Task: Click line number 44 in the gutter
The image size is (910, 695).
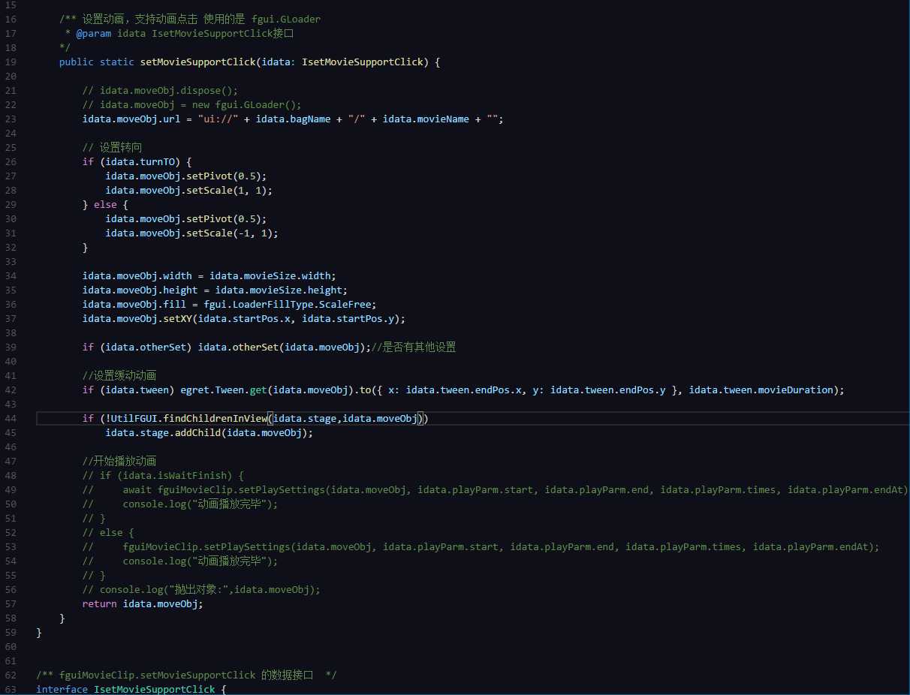Action: tap(11, 418)
